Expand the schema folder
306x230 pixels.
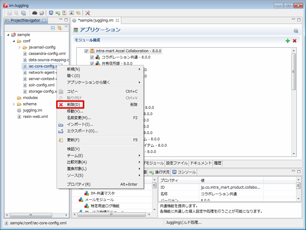point(14,104)
